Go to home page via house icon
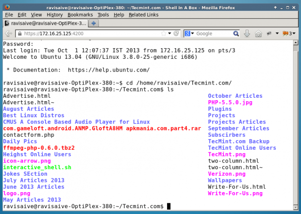Viewport: 301px width, 214px height. pos(258,34)
